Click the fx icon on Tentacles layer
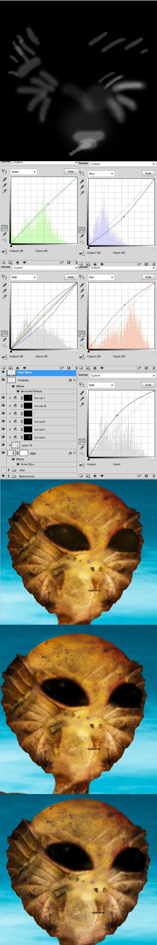 70,380
